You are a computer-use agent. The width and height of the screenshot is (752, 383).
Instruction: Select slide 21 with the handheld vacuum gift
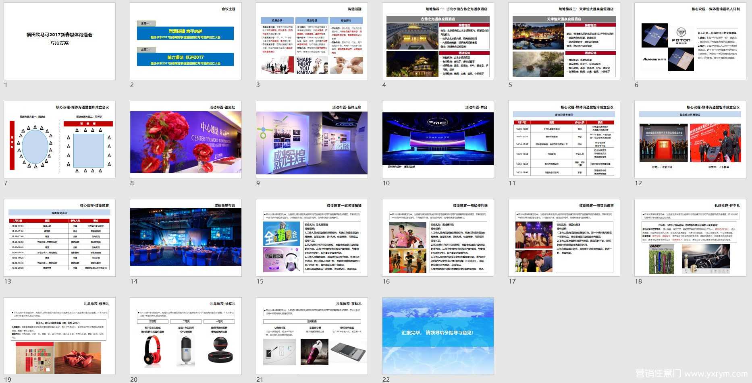312,336
